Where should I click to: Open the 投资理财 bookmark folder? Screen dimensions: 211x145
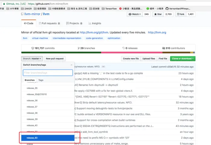40,9
